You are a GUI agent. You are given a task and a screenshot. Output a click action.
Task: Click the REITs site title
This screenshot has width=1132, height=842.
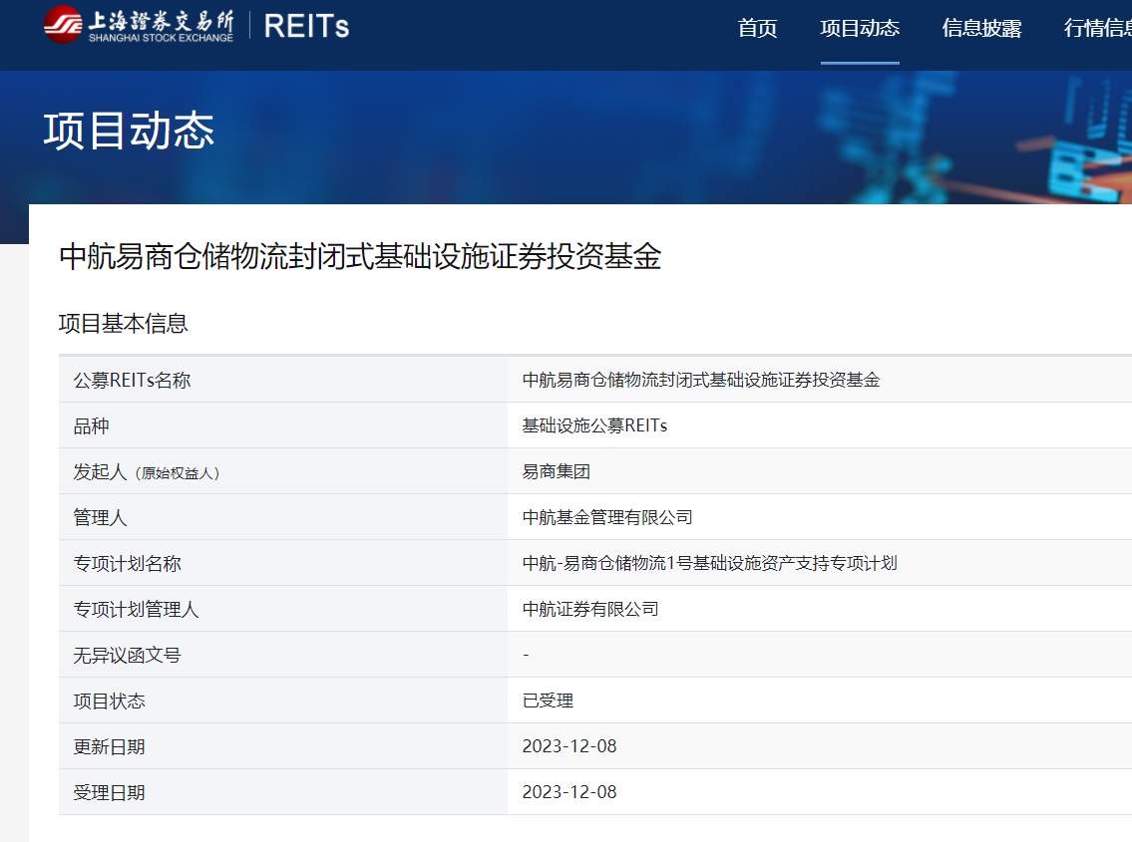click(x=307, y=27)
